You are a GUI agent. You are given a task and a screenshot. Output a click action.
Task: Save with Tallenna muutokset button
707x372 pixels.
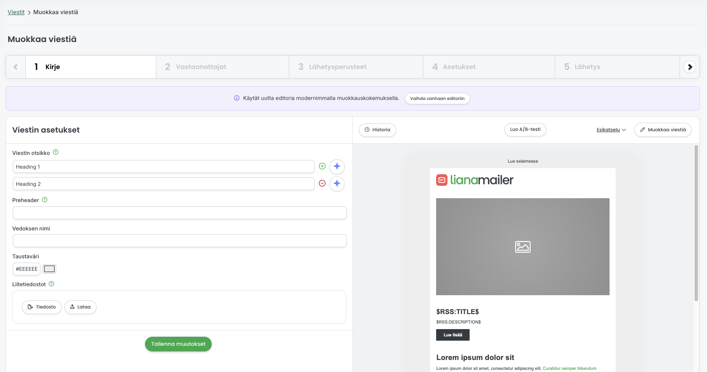click(178, 344)
